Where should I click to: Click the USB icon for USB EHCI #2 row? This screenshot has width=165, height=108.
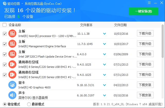pos(12,75)
